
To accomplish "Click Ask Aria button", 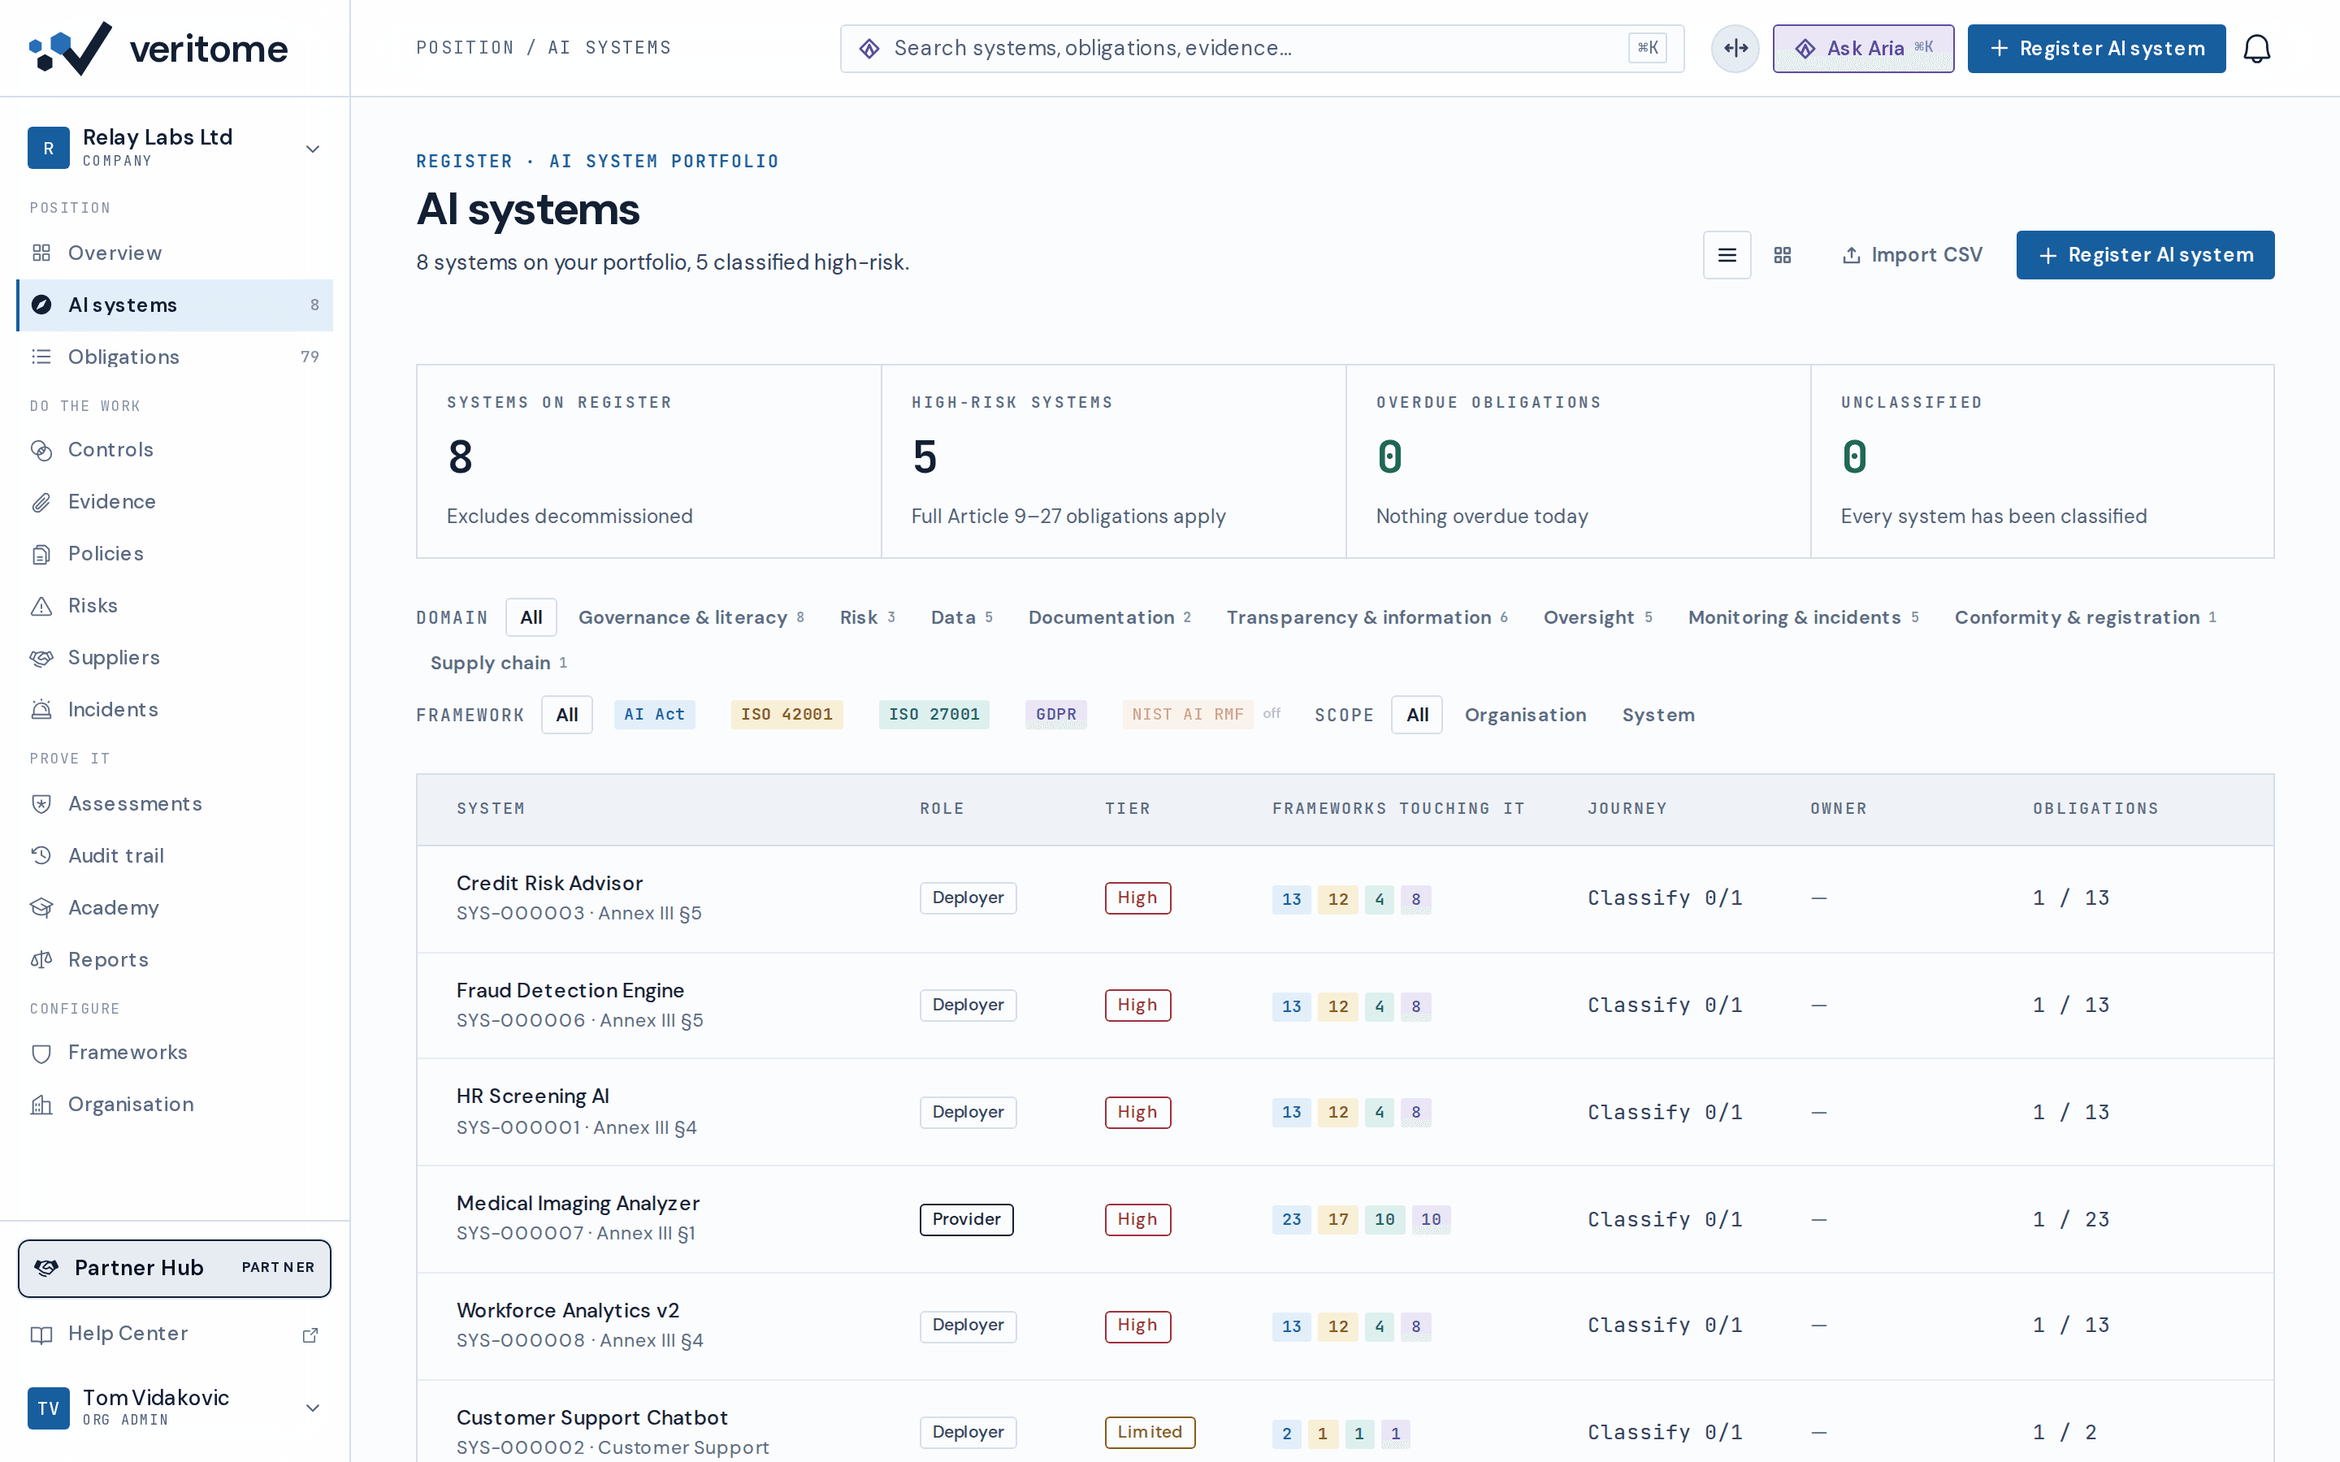I will (1862, 49).
